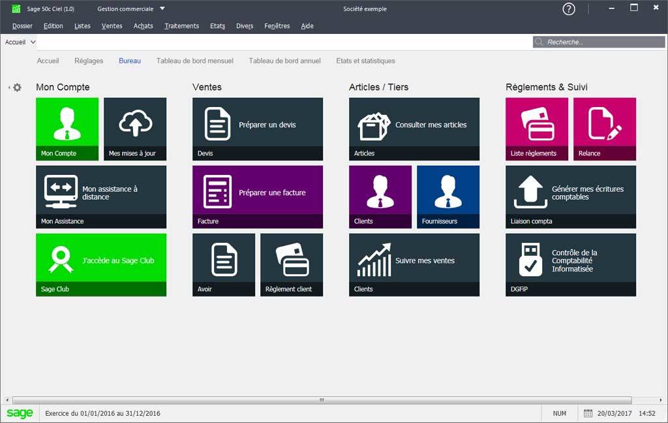Switch to Etats et statistiques tab
This screenshot has width=668, height=423.
pos(365,61)
